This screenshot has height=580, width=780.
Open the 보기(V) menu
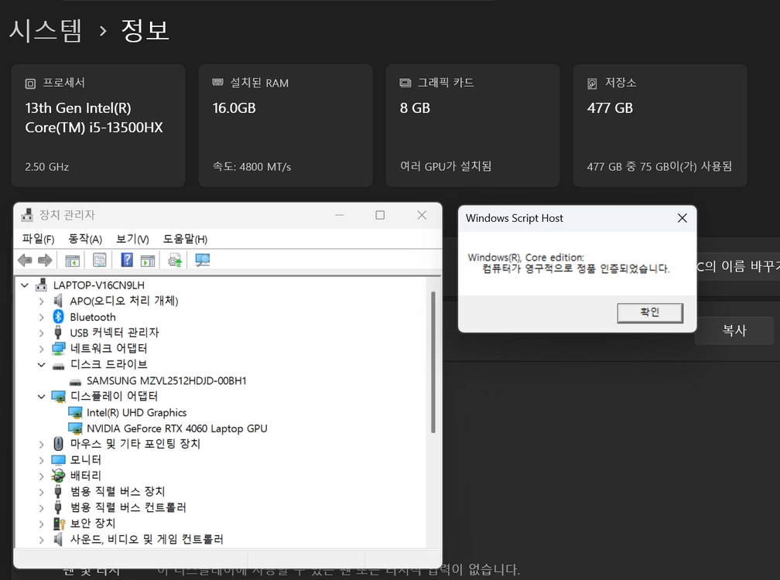tap(132, 239)
